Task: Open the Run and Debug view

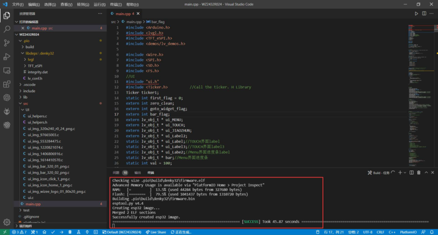Action: tap(7, 56)
